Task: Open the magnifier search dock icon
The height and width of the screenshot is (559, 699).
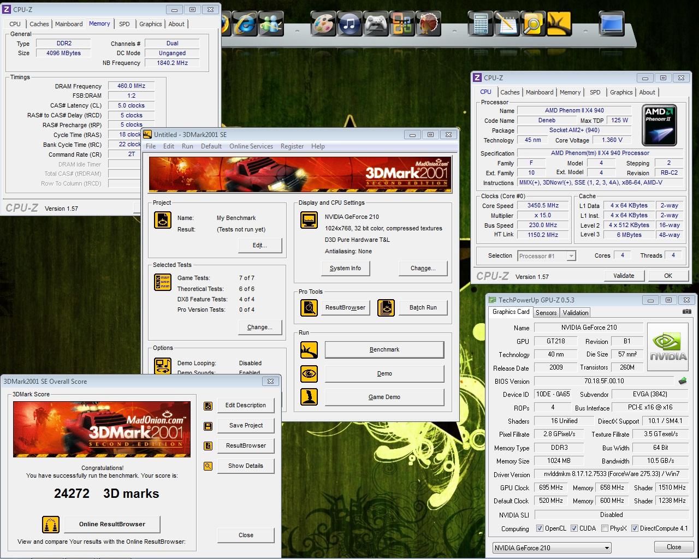Action: pyautogui.click(x=533, y=23)
